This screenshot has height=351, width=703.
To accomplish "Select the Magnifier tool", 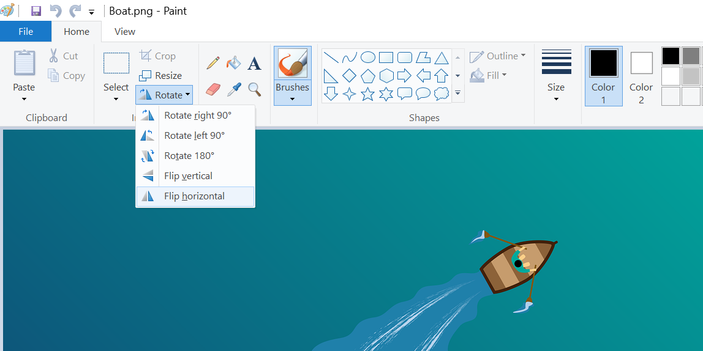I will (x=254, y=90).
